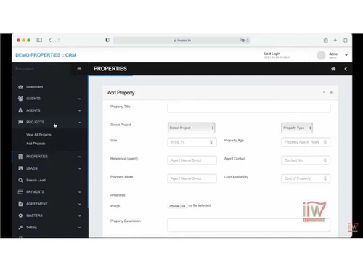Click the Cost of Property stepper arrows
363x272 pixels.
(325, 178)
